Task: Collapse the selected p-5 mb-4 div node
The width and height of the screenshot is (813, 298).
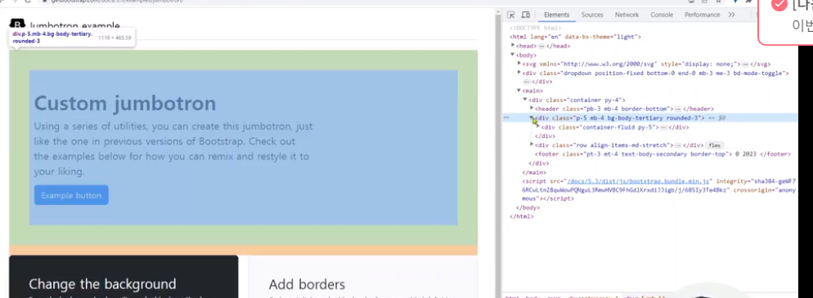Action: click(x=532, y=118)
